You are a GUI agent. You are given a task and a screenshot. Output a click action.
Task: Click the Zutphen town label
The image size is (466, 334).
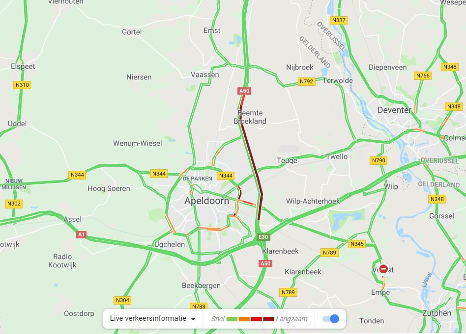point(437,313)
